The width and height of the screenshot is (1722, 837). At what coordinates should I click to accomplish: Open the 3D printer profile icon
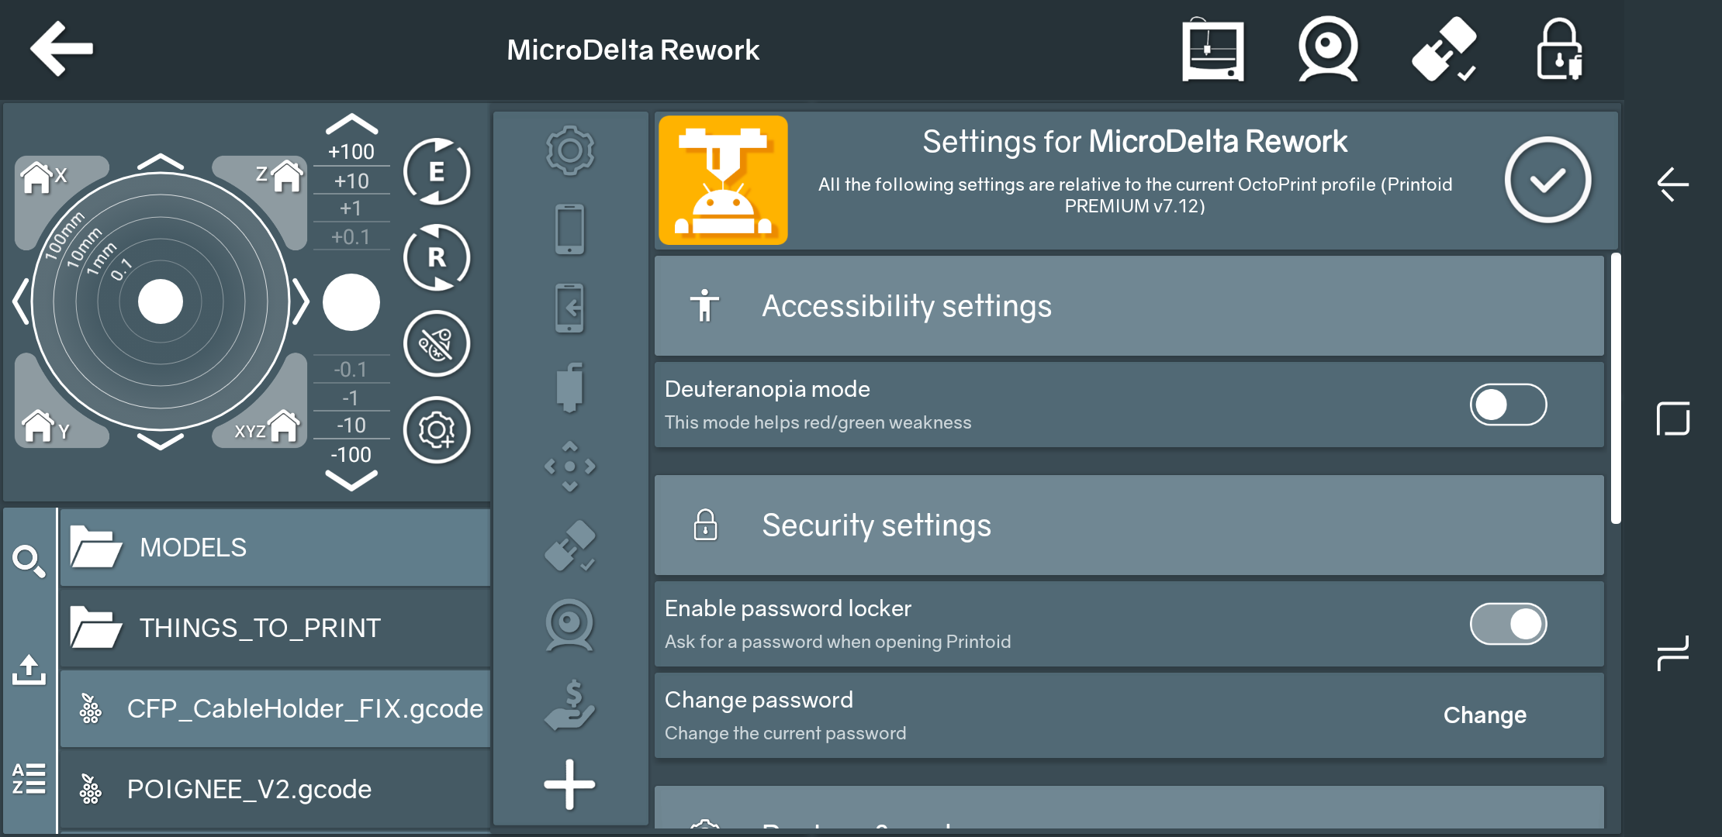1212,50
